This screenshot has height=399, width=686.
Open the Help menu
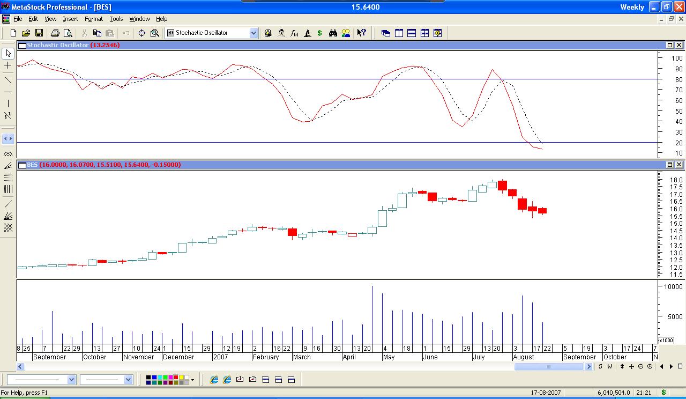tap(161, 19)
